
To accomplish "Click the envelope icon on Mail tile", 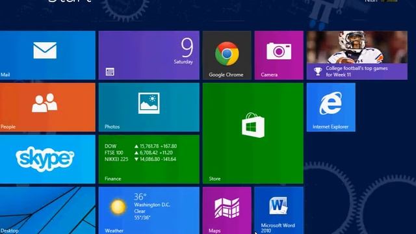I will tap(45, 50).
